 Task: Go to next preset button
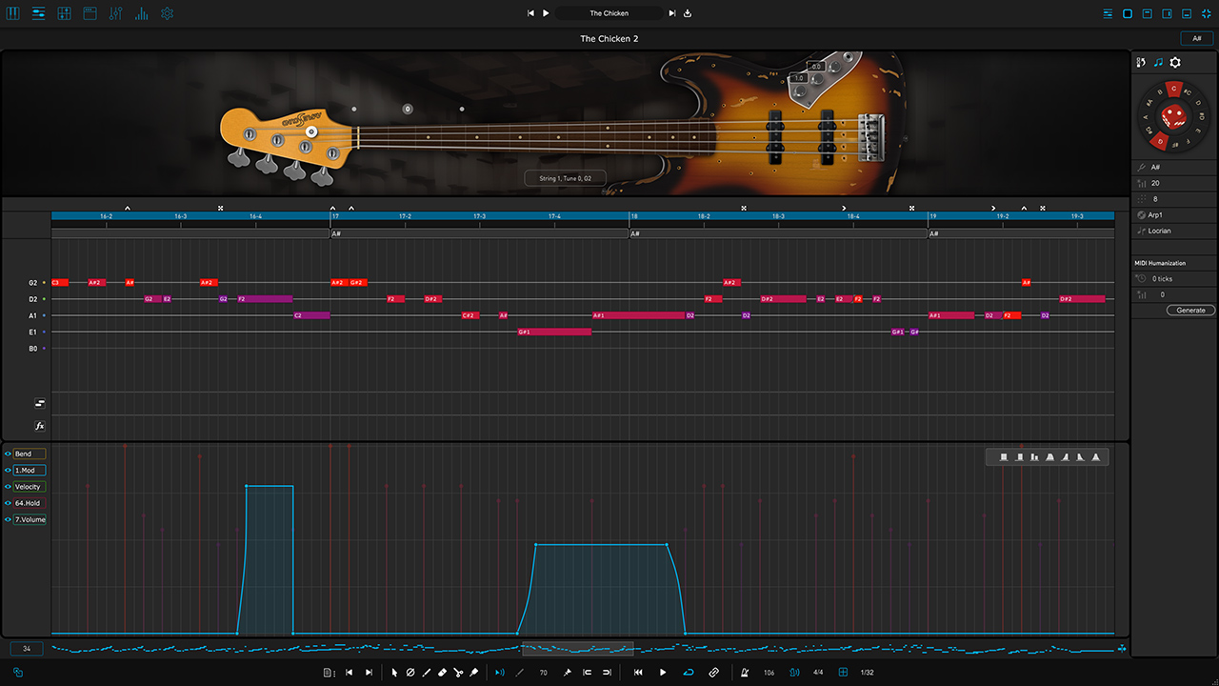[672, 13]
